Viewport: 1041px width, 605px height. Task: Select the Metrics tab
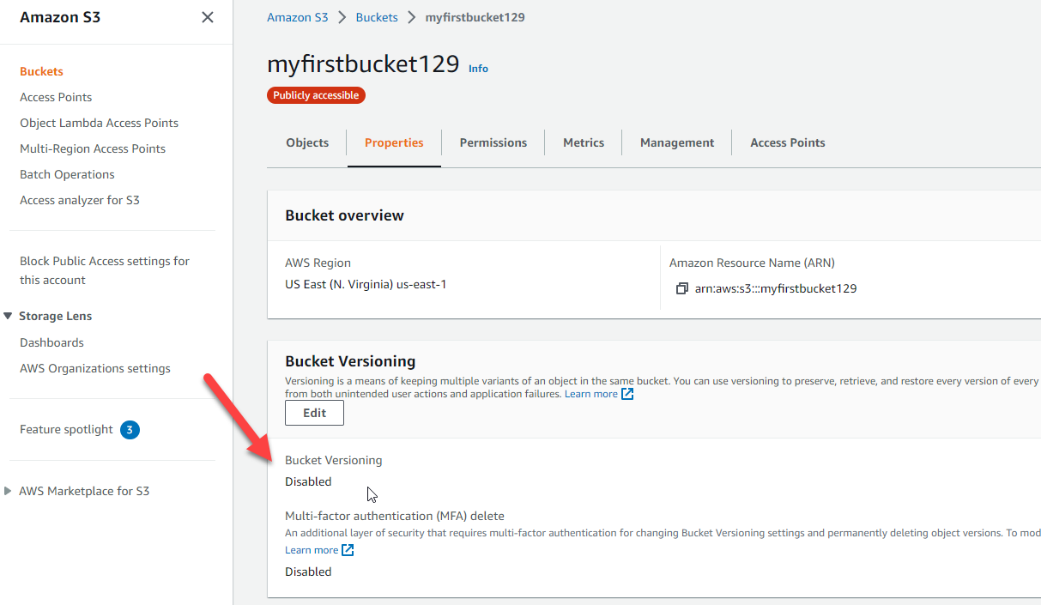584,143
